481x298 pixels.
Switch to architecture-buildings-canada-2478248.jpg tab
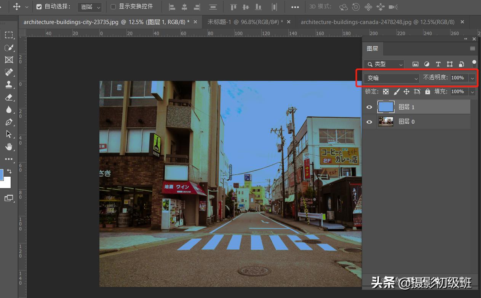pyautogui.click(x=377, y=22)
